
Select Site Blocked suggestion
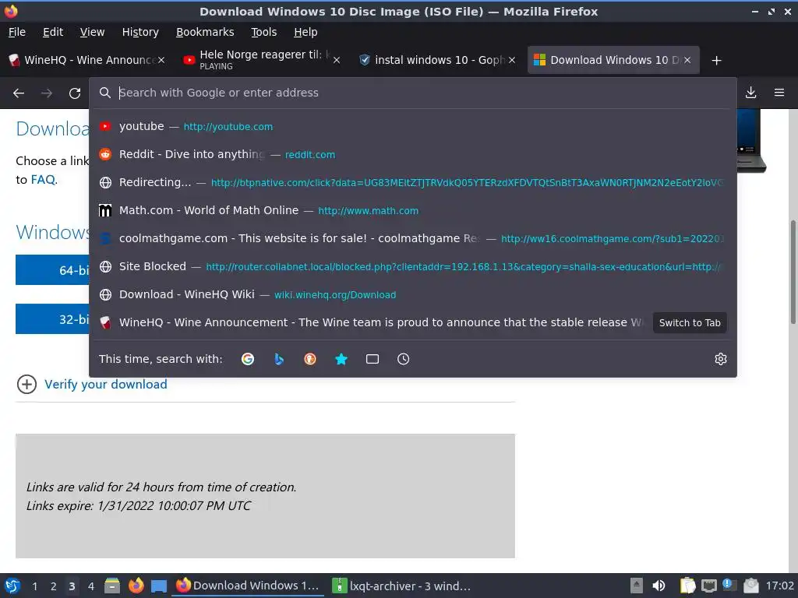(x=413, y=266)
